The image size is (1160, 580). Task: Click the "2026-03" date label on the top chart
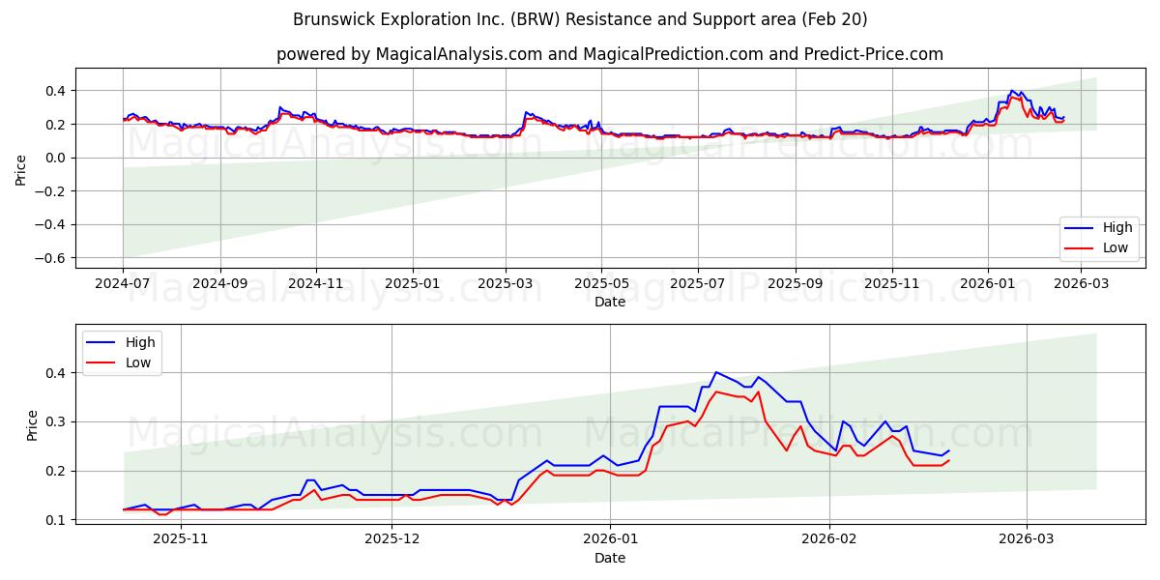1081,283
